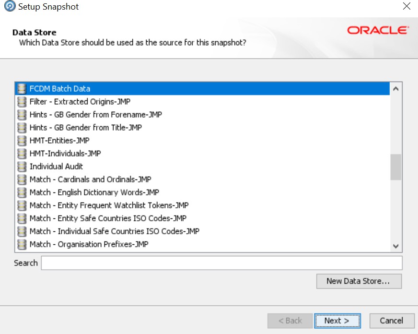The width and height of the screenshot is (418, 334).
Task: Open the New Data Store dialog
Action: 359,281
